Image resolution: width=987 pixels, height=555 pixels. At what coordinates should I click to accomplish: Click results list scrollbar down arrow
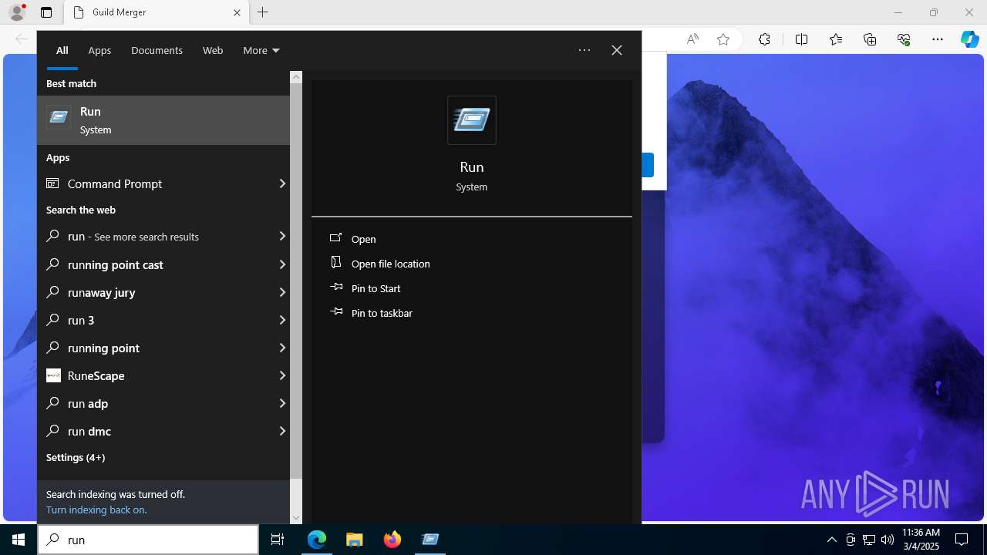296,518
